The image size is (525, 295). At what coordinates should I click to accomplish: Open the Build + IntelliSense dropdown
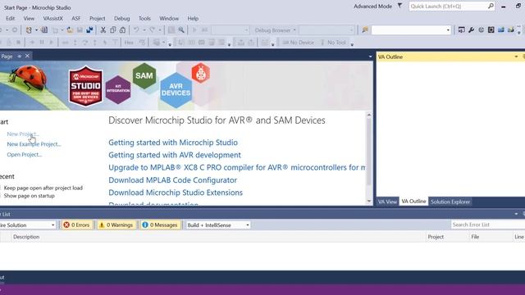pos(218,225)
